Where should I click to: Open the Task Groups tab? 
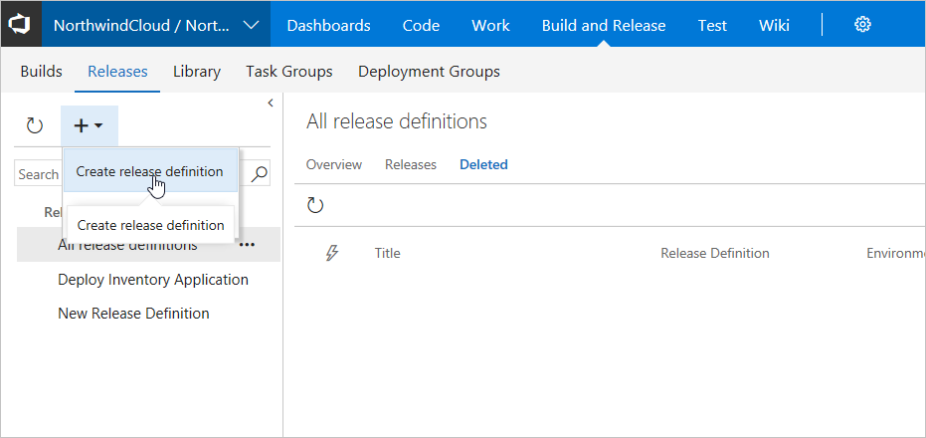[x=289, y=72]
